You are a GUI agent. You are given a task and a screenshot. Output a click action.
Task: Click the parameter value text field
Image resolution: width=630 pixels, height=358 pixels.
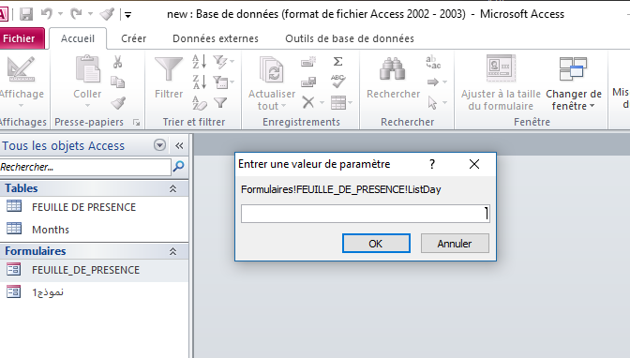(x=366, y=214)
